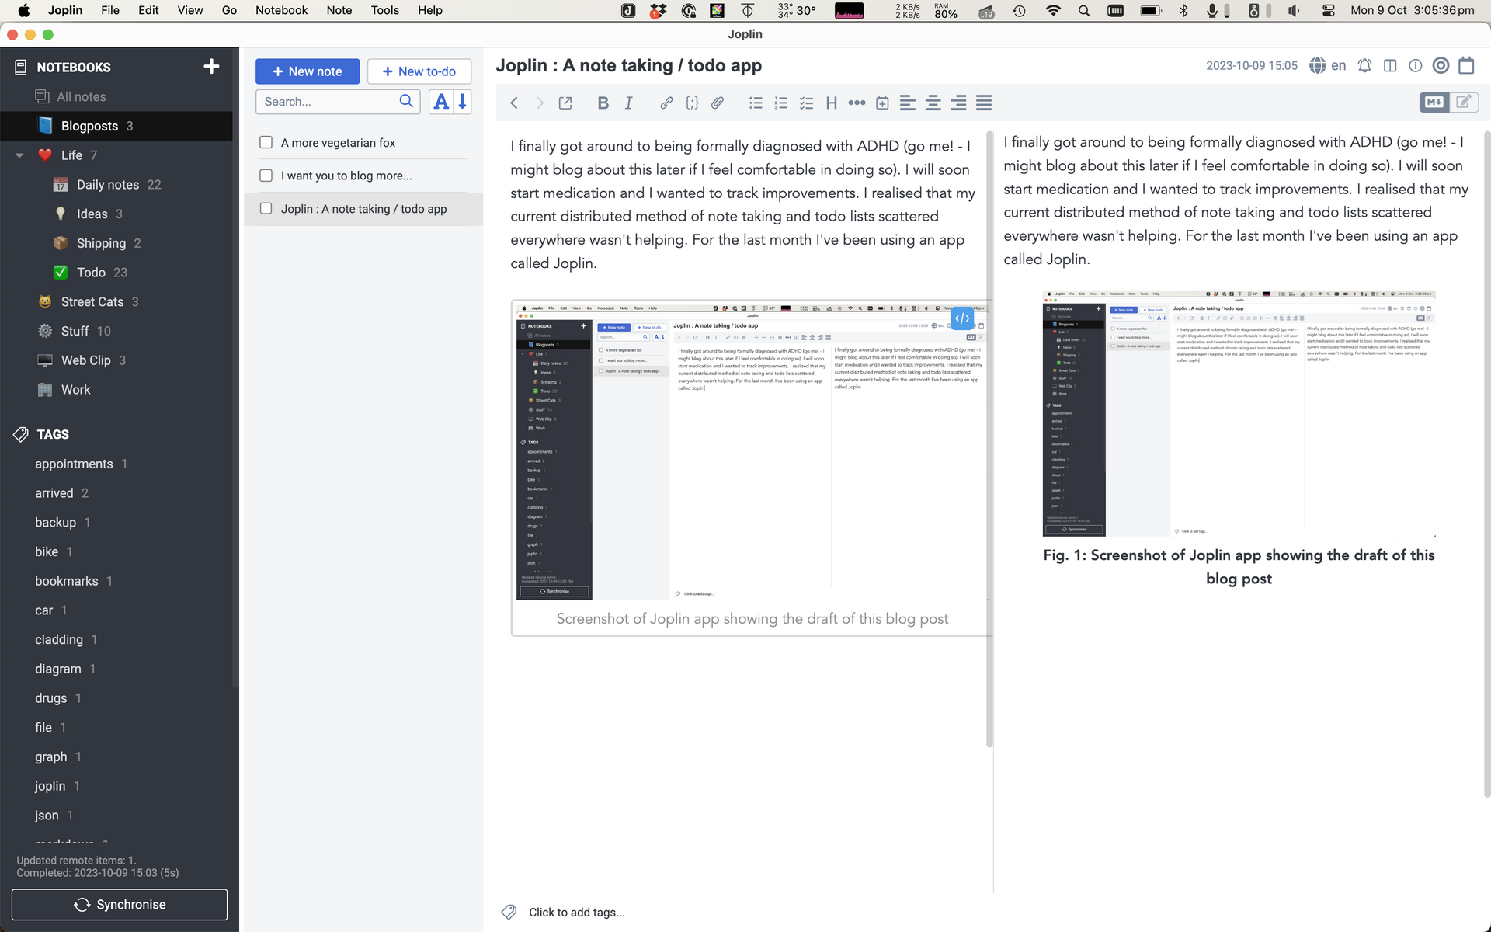Check the 'A more vegetarian fox' checkbox
This screenshot has height=932, width=1491.
point(265,141)
